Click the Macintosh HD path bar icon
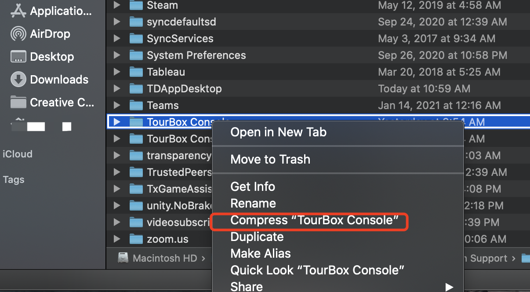The width and height of the screenshot is (530, 292). tap(123, 259)
